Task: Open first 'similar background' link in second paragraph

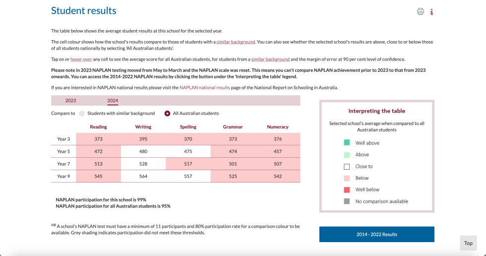Action: [236, 42]
